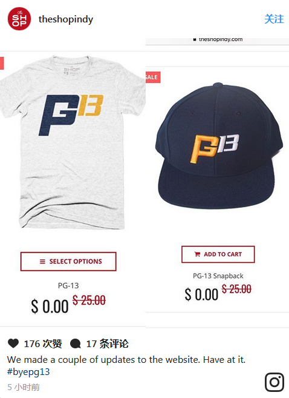Screen dimensions: 289x398
Task: Click the 5 小时前 timestamp
Action: [24, 387]
